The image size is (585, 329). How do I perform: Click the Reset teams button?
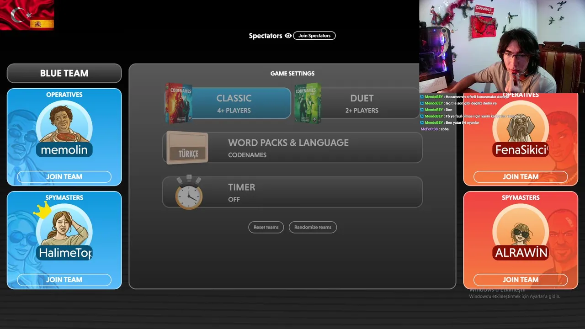click(x=266, y=227)
